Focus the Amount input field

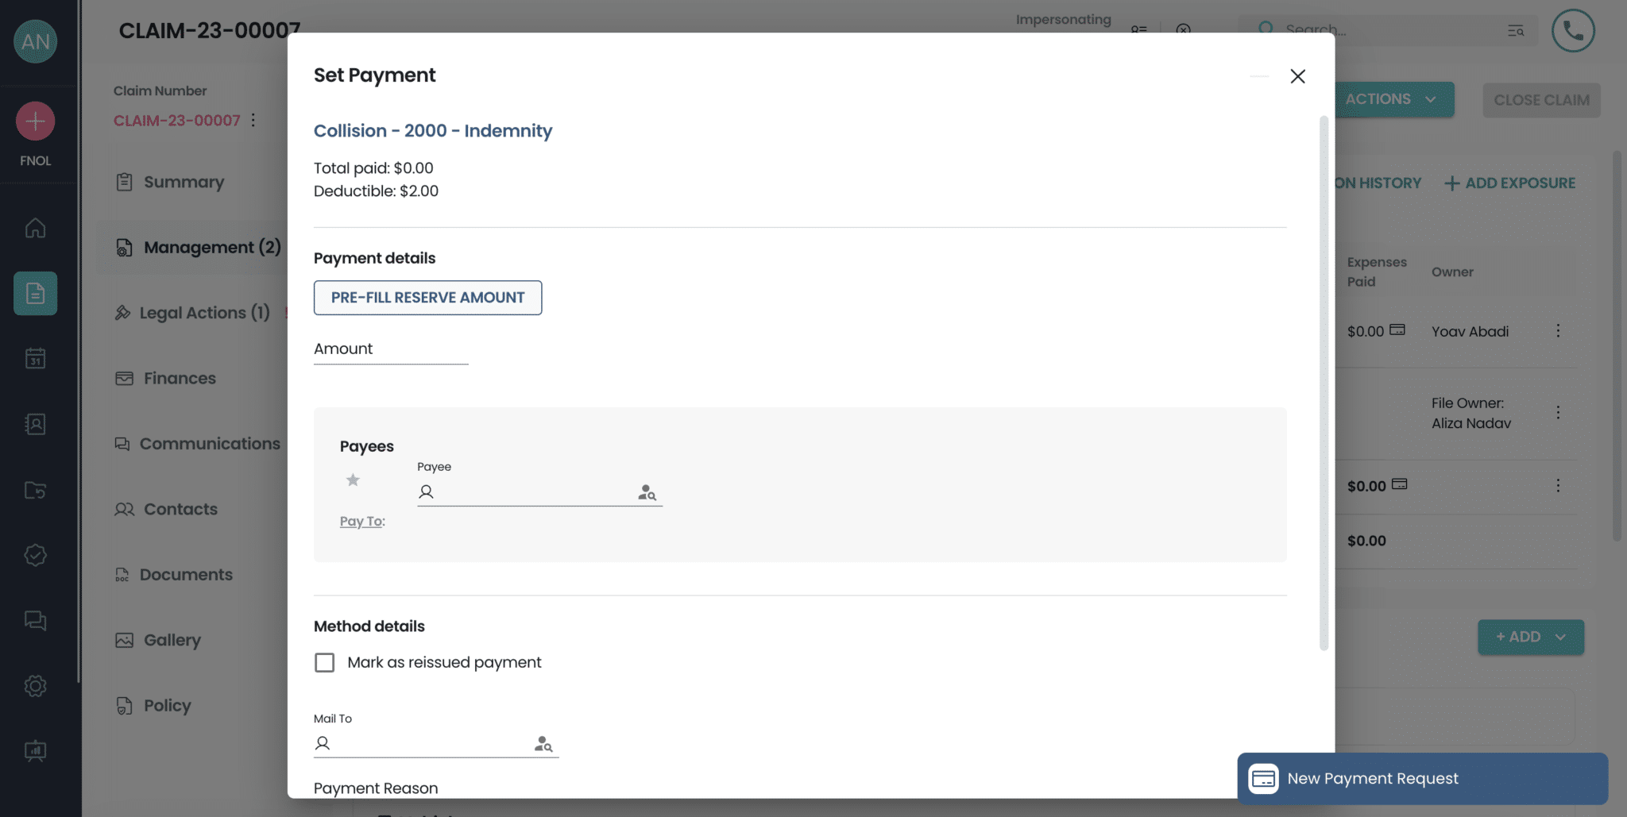click(391, 349)
